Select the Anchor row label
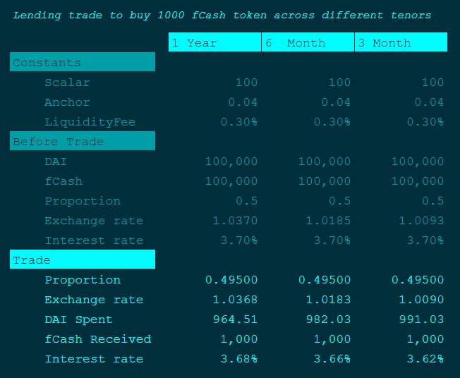This screenshot has height=378, width=460. (67, 102)
